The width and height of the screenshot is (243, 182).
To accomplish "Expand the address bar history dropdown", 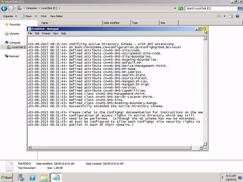I will (175, 8).
